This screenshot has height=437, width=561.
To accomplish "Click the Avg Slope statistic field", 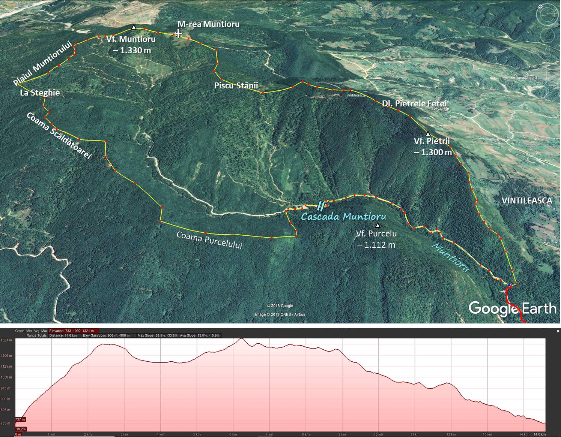I will pyautogui.click(x=200, y=335).
